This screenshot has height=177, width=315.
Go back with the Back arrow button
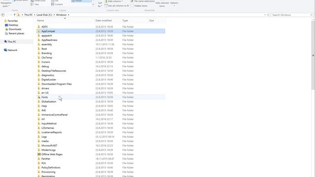tap(3, 15)
